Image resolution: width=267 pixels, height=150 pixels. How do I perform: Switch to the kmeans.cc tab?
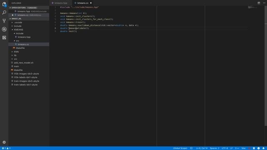pyautogui.click(x=83, y=3)
